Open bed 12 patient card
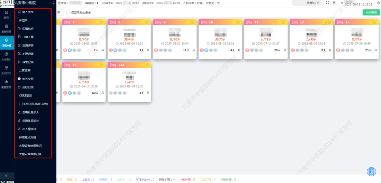381x183 pixels. pyautogui.click(x=311, y=38)
